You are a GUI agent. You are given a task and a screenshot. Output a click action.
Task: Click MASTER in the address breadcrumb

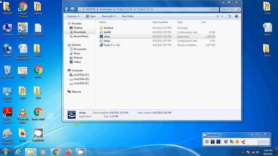click(91, 9)
